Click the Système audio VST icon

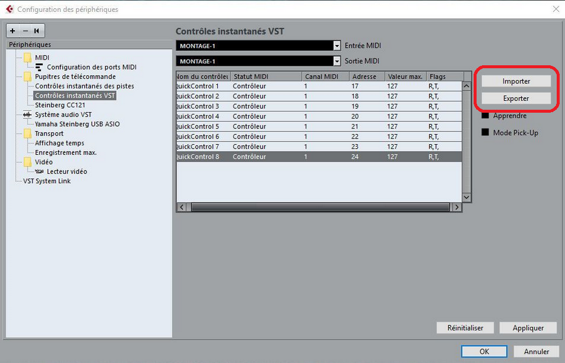pos(27,115)
